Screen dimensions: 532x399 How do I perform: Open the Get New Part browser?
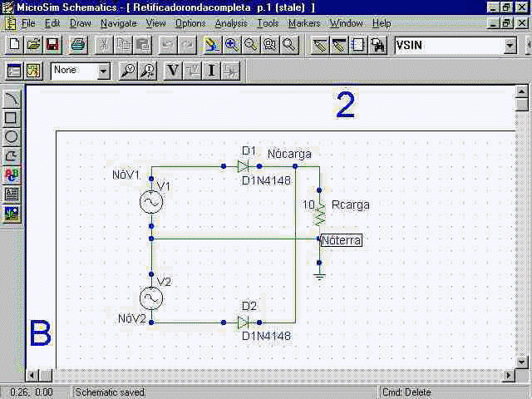(378, 45)
